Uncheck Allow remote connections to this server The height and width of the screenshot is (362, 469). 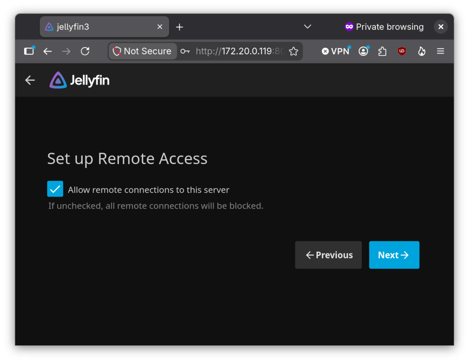(55, 189)
